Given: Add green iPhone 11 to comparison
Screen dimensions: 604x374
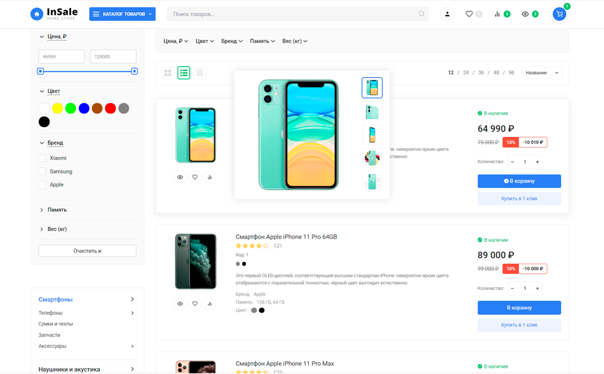Looking at the screenshot, I should tap(210, 178).
